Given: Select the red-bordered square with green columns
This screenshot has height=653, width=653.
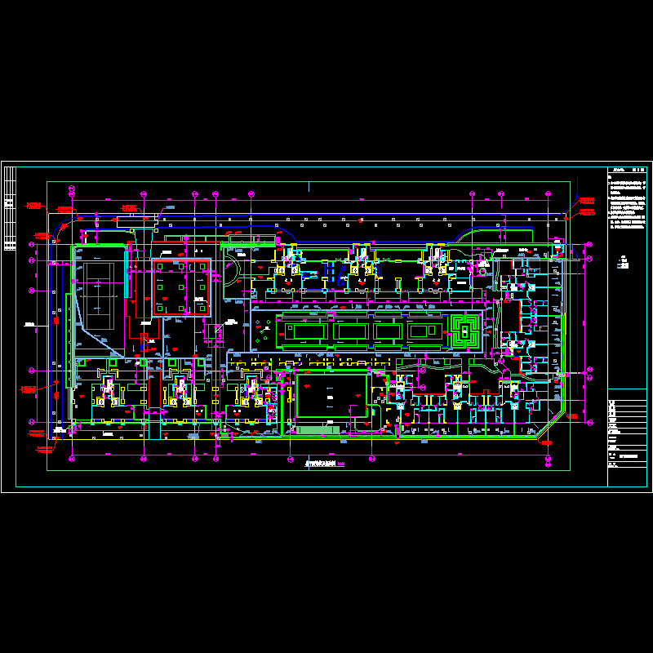Looking at the screenshot, I should (180, 288).
